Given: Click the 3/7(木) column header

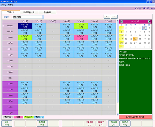Looking at the screenshot, I should click(109, 21).
